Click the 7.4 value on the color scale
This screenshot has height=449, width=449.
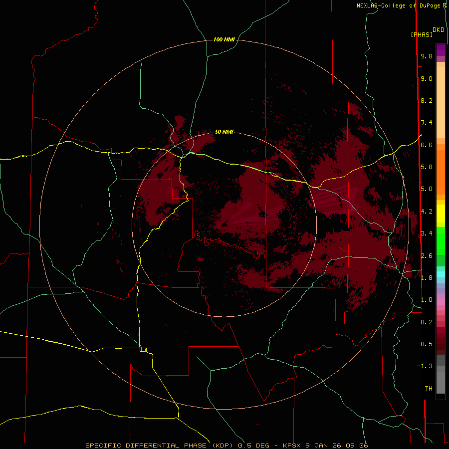[427, 123]
